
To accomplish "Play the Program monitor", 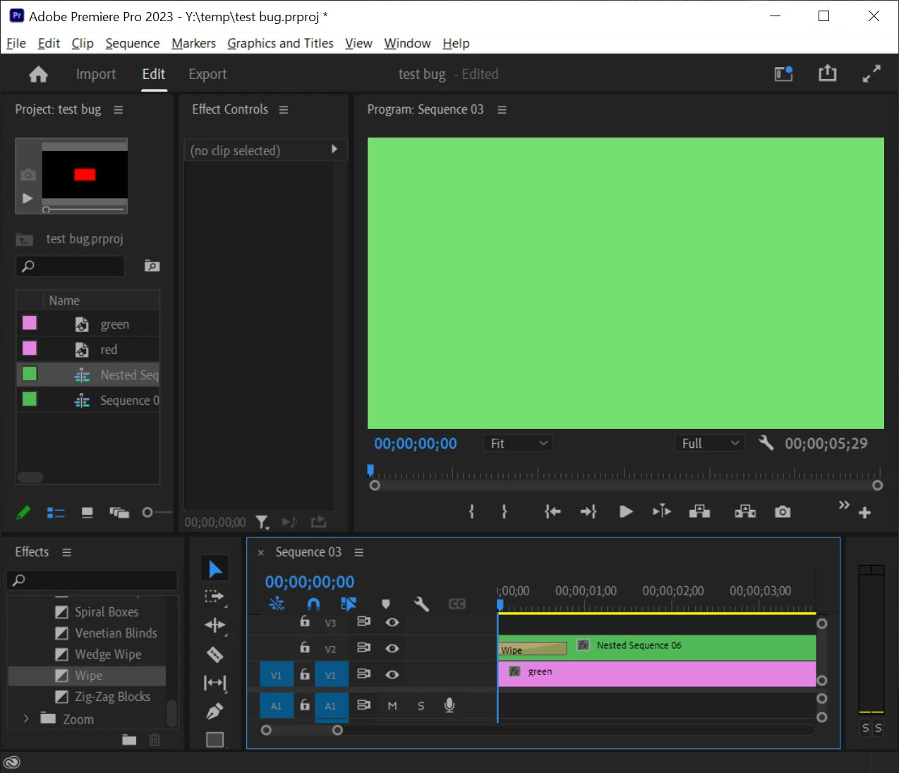I will (625, 511).
